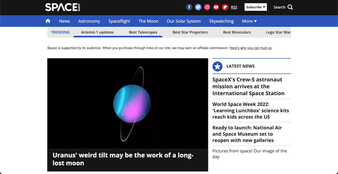
Task: Open the Uranus planet featured image
Action: pos(128,103)
